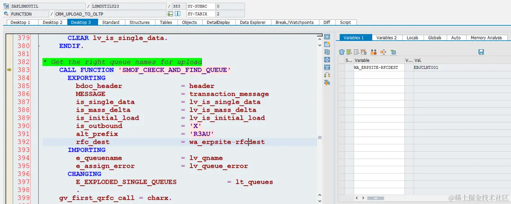
Task: Click the orange double-arrow blocks icon
Action: pos(374,52)
